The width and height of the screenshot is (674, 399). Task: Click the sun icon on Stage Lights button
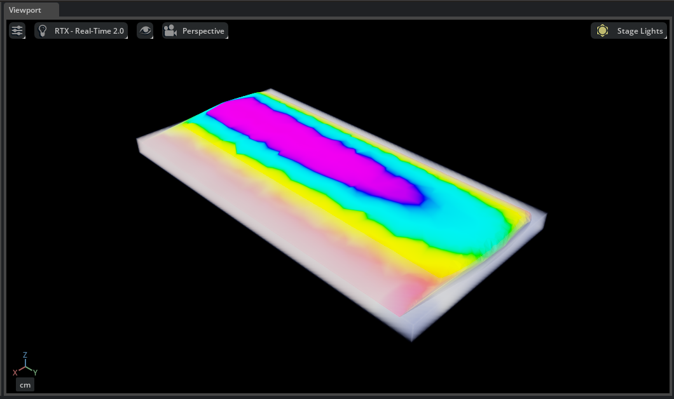tap(602, 30)
